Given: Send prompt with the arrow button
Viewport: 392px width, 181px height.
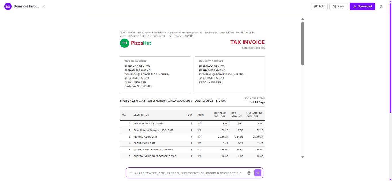Looking at the screenshot, I should (258, 173).
